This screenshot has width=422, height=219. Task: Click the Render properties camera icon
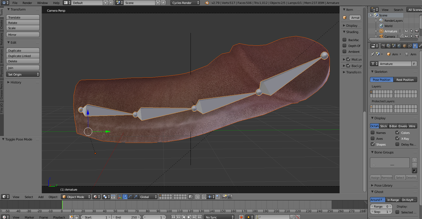coord(383,46)
